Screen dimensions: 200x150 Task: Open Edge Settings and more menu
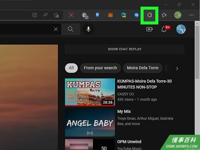[191, 15]
